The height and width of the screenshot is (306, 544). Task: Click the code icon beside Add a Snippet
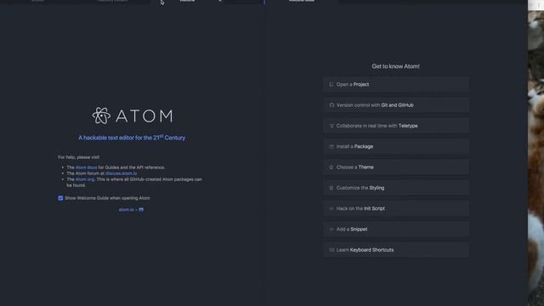point(331,229)
